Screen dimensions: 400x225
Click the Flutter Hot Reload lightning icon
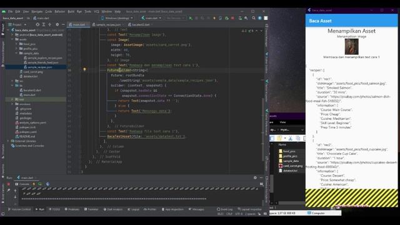(x=214, y=18)
